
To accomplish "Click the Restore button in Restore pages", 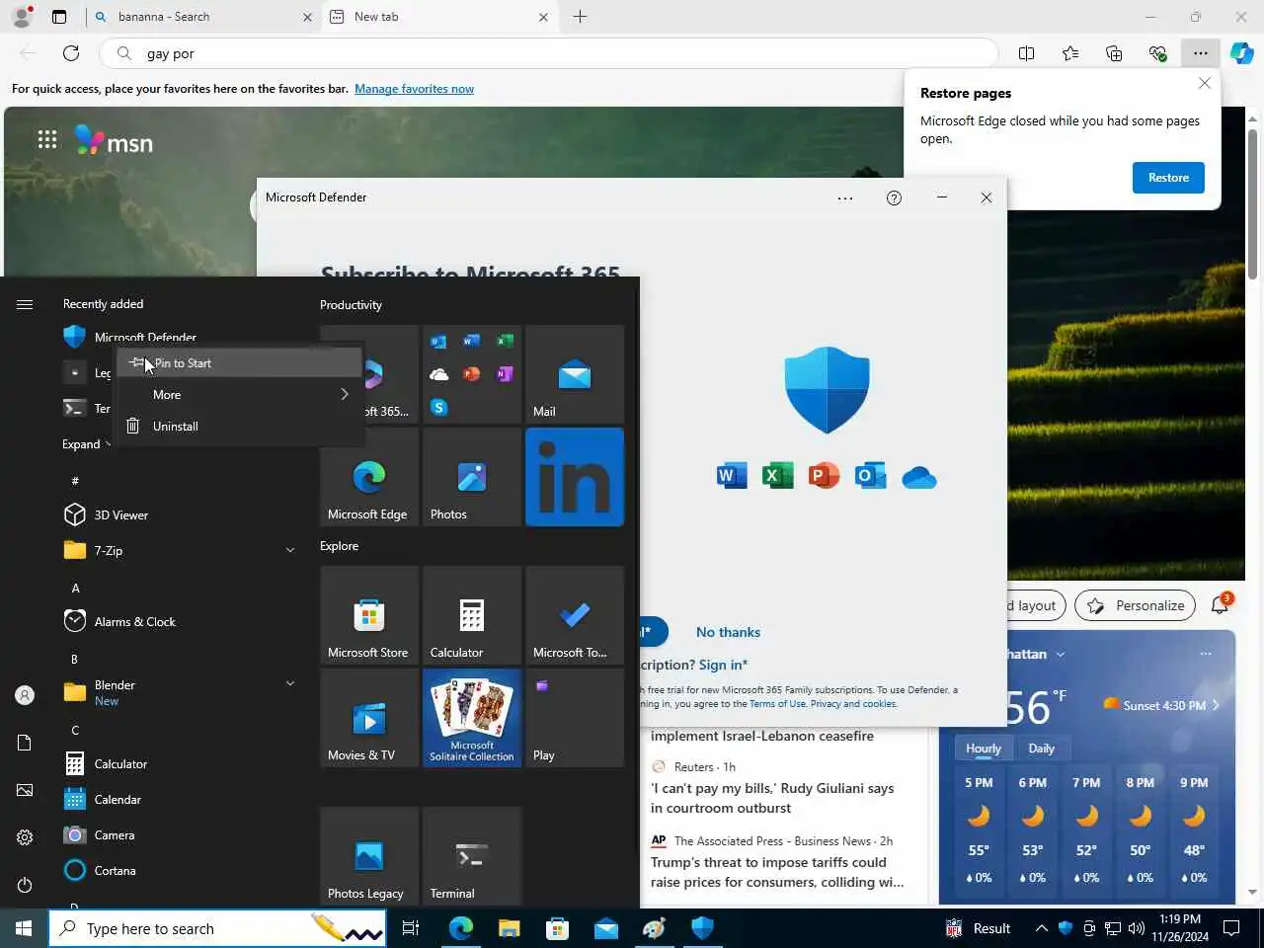I will 1168,178.
